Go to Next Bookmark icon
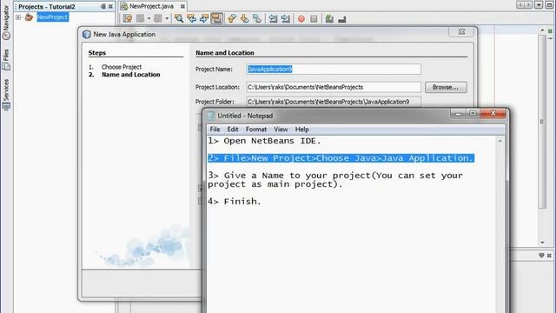This screenshot has width=556, height=313. (x=244, y=18)
